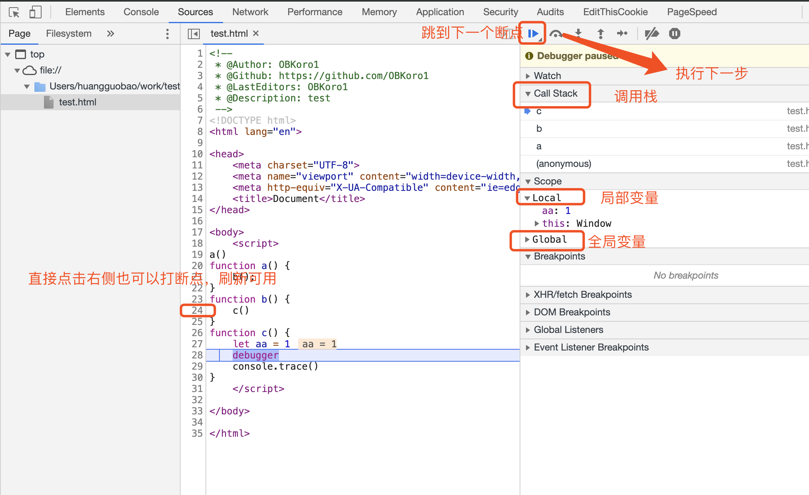This screenshot has height=495, width=809.
Task: Select call stack frame b
Action: pyautogui.click(x=665, y=129)
